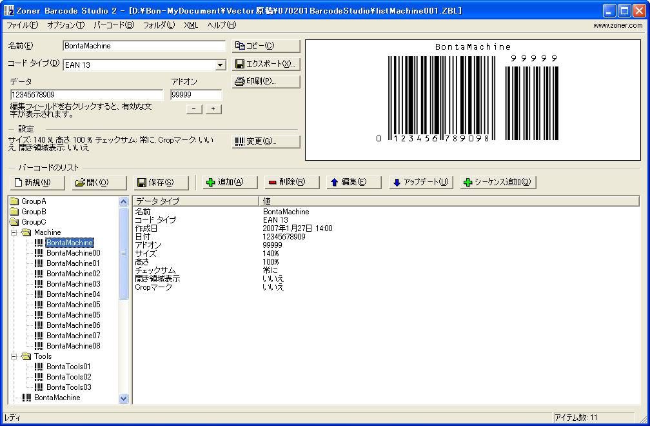Click the コピー(C) copy button
The width and height of the screenshot is (650, 426).
pos(266,46)
